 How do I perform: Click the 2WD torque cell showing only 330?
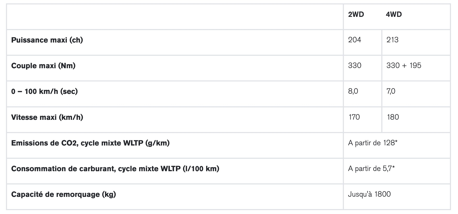pyautogui.click(x=355, y=65)
